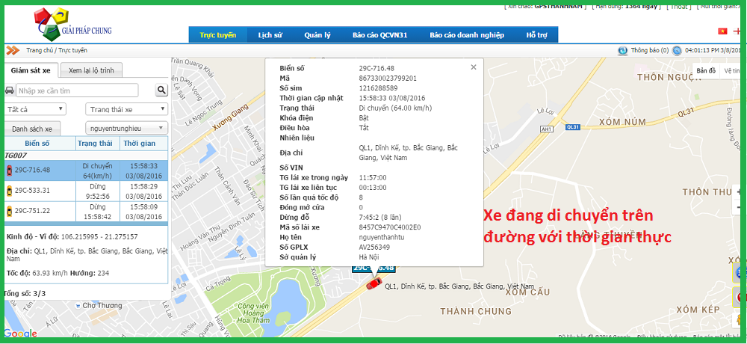The width and height of the screenshot is (747, 344).
Task: Click the Danh sách xe button
Action: (32, 129)
